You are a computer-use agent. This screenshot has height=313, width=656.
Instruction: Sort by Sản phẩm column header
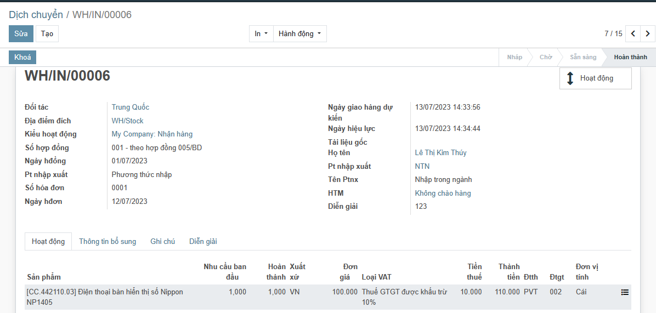(44, 277)
